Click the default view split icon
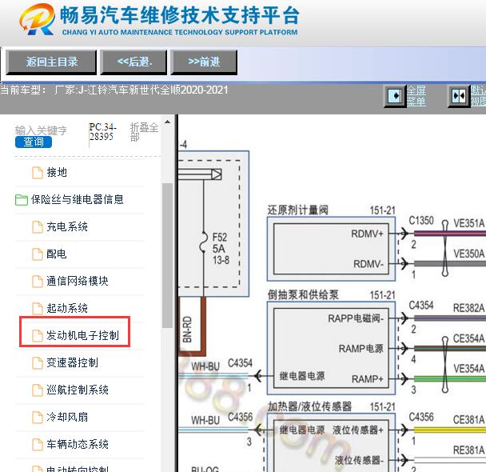This screenshot has width=486, height=472. 459,96
